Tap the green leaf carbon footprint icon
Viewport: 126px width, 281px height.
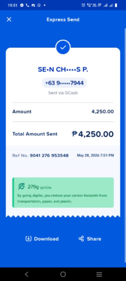[x=21, y=186]
